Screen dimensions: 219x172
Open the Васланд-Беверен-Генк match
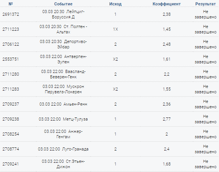pyautogui.click(x=63, y=74)
